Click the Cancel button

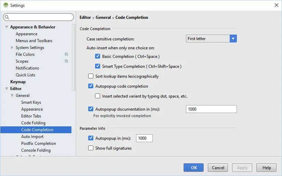[x=218, y=168]
